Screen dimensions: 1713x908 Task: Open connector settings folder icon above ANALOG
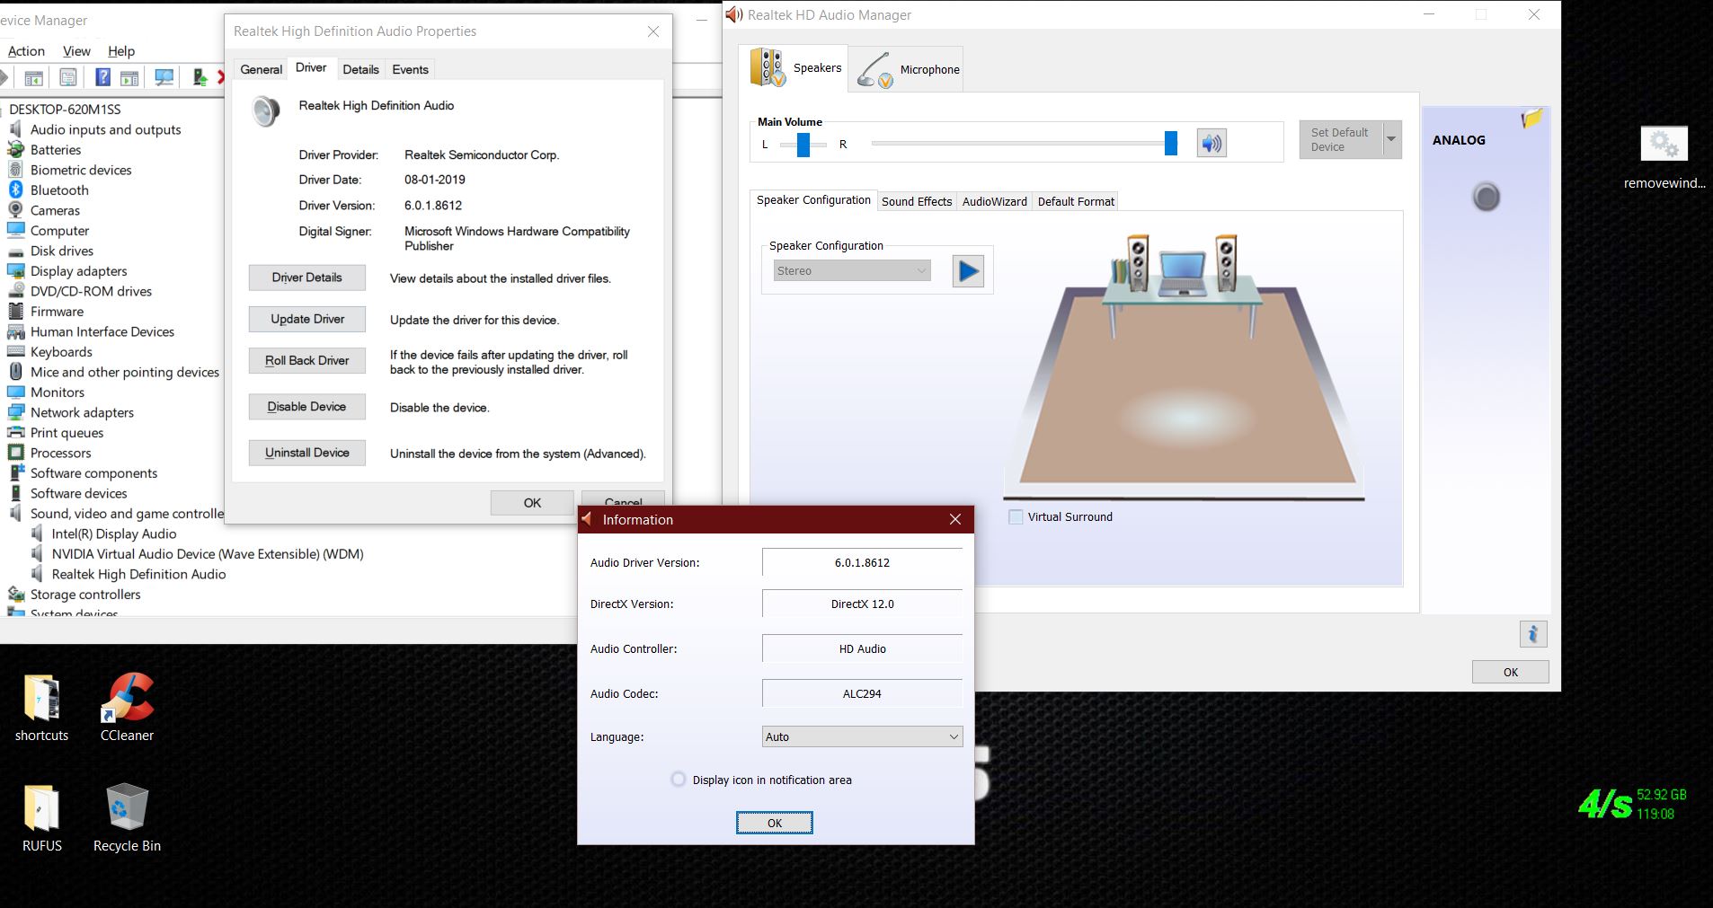1531,119
